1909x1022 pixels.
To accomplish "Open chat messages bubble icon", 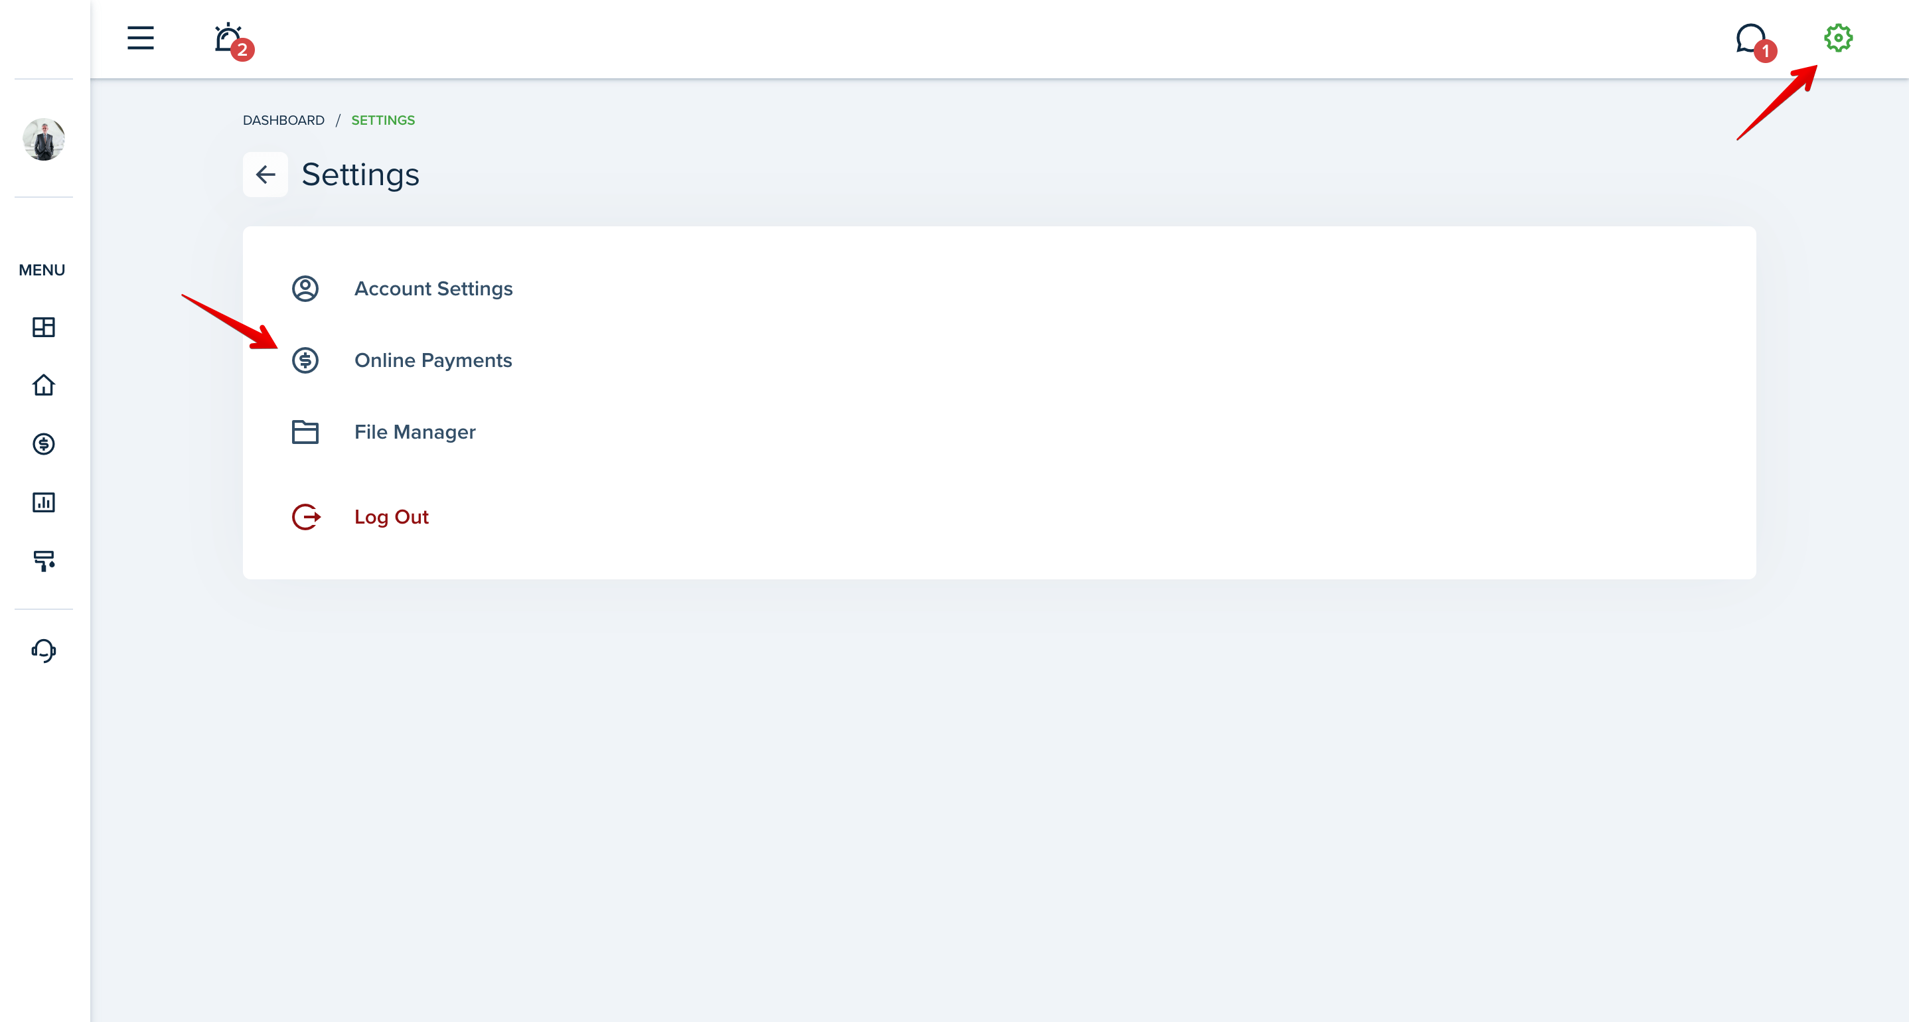I will (1755, 42).
